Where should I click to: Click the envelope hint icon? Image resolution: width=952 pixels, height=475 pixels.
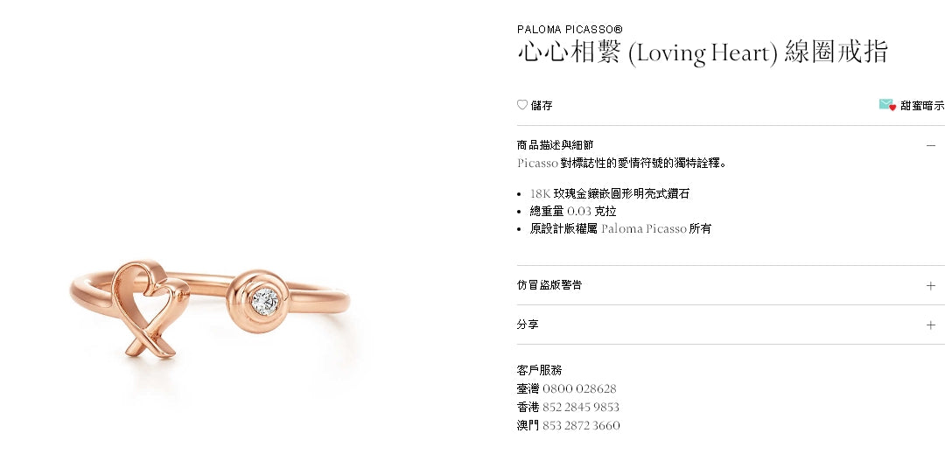(x=887, y=105)
